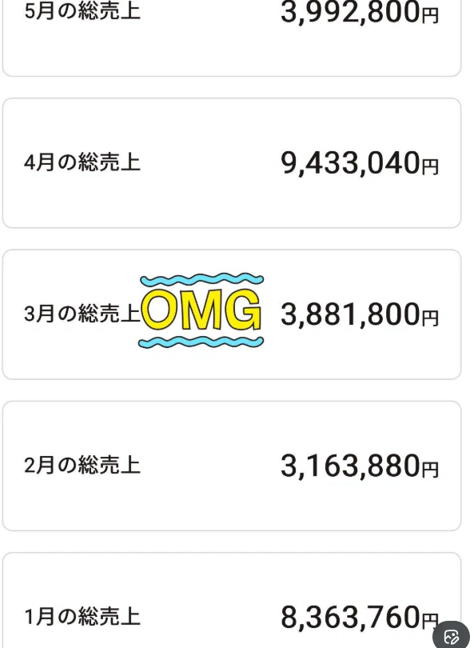Select the 1月の総売上 label

[82, 617]
